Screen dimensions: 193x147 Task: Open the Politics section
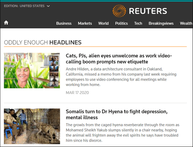click(121, 23)
